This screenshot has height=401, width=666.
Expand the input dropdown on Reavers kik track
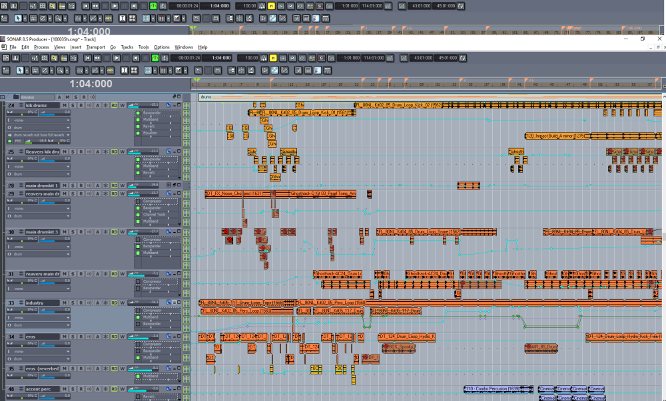point(68,167)
